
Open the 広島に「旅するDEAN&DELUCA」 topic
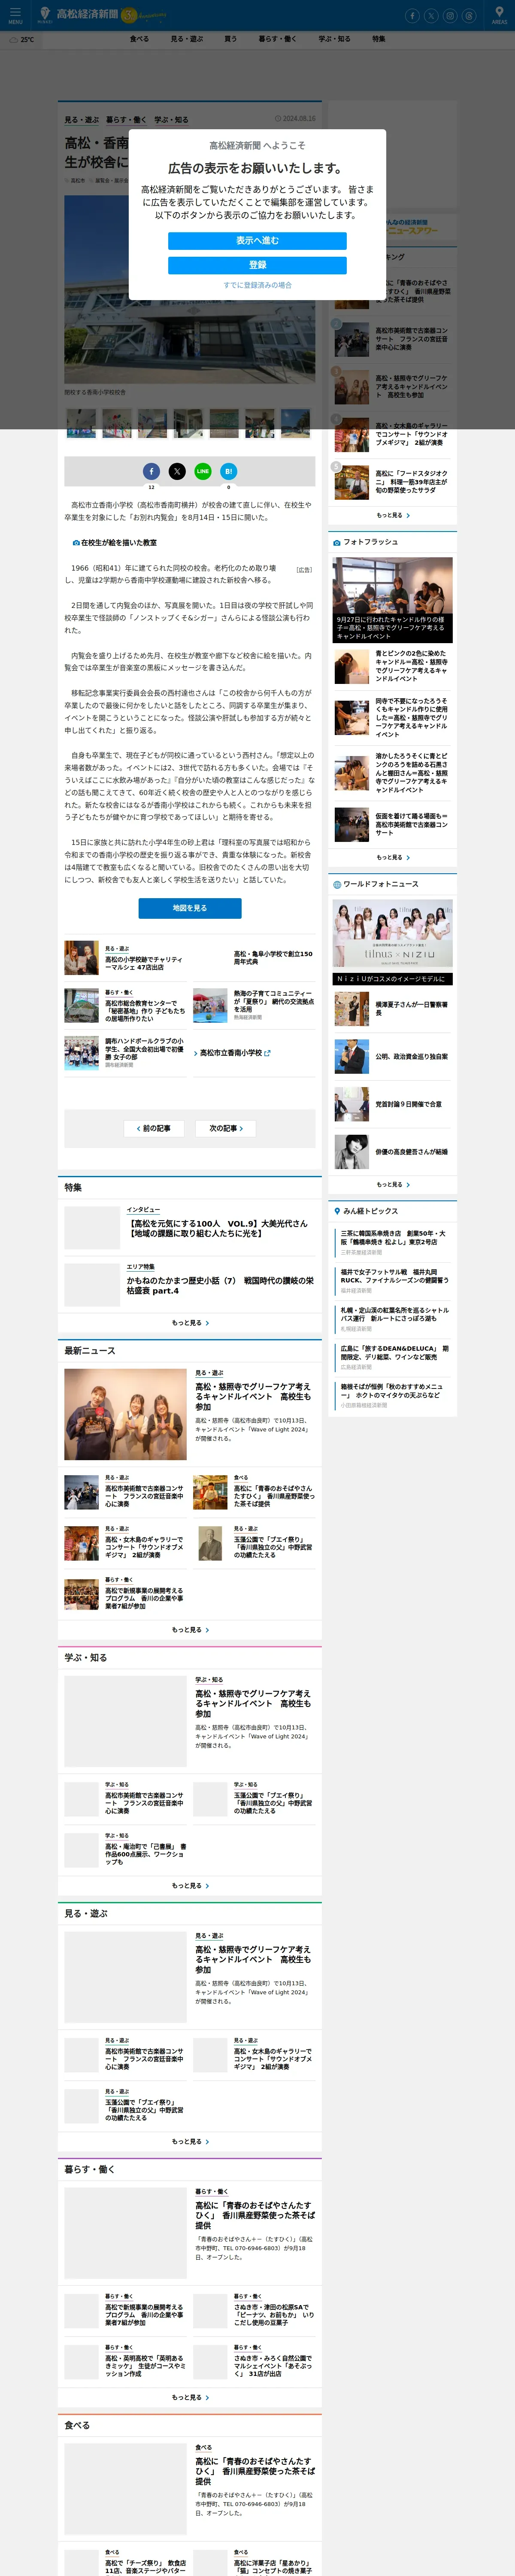click(394, 1353)
